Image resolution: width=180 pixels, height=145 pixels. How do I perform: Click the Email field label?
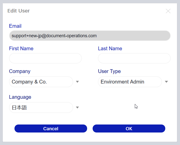(x=15, y=26)
